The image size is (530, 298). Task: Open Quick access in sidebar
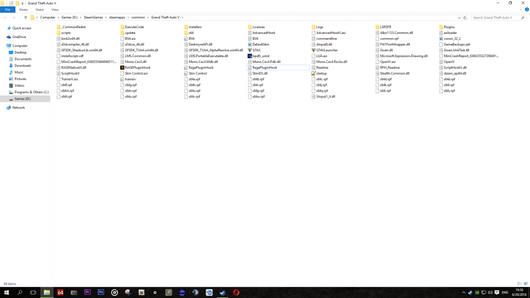click(22, 29)
